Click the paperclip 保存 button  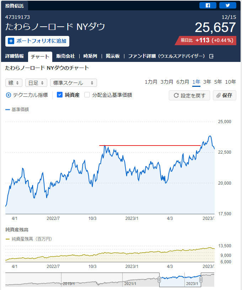click(x=224, y=95)
